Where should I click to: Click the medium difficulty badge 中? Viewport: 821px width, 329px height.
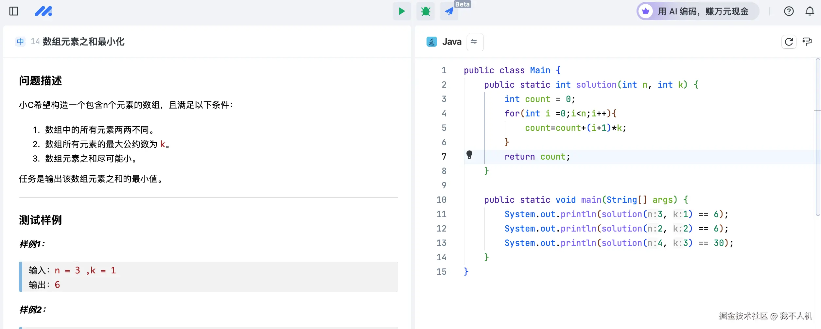[20, 42]
